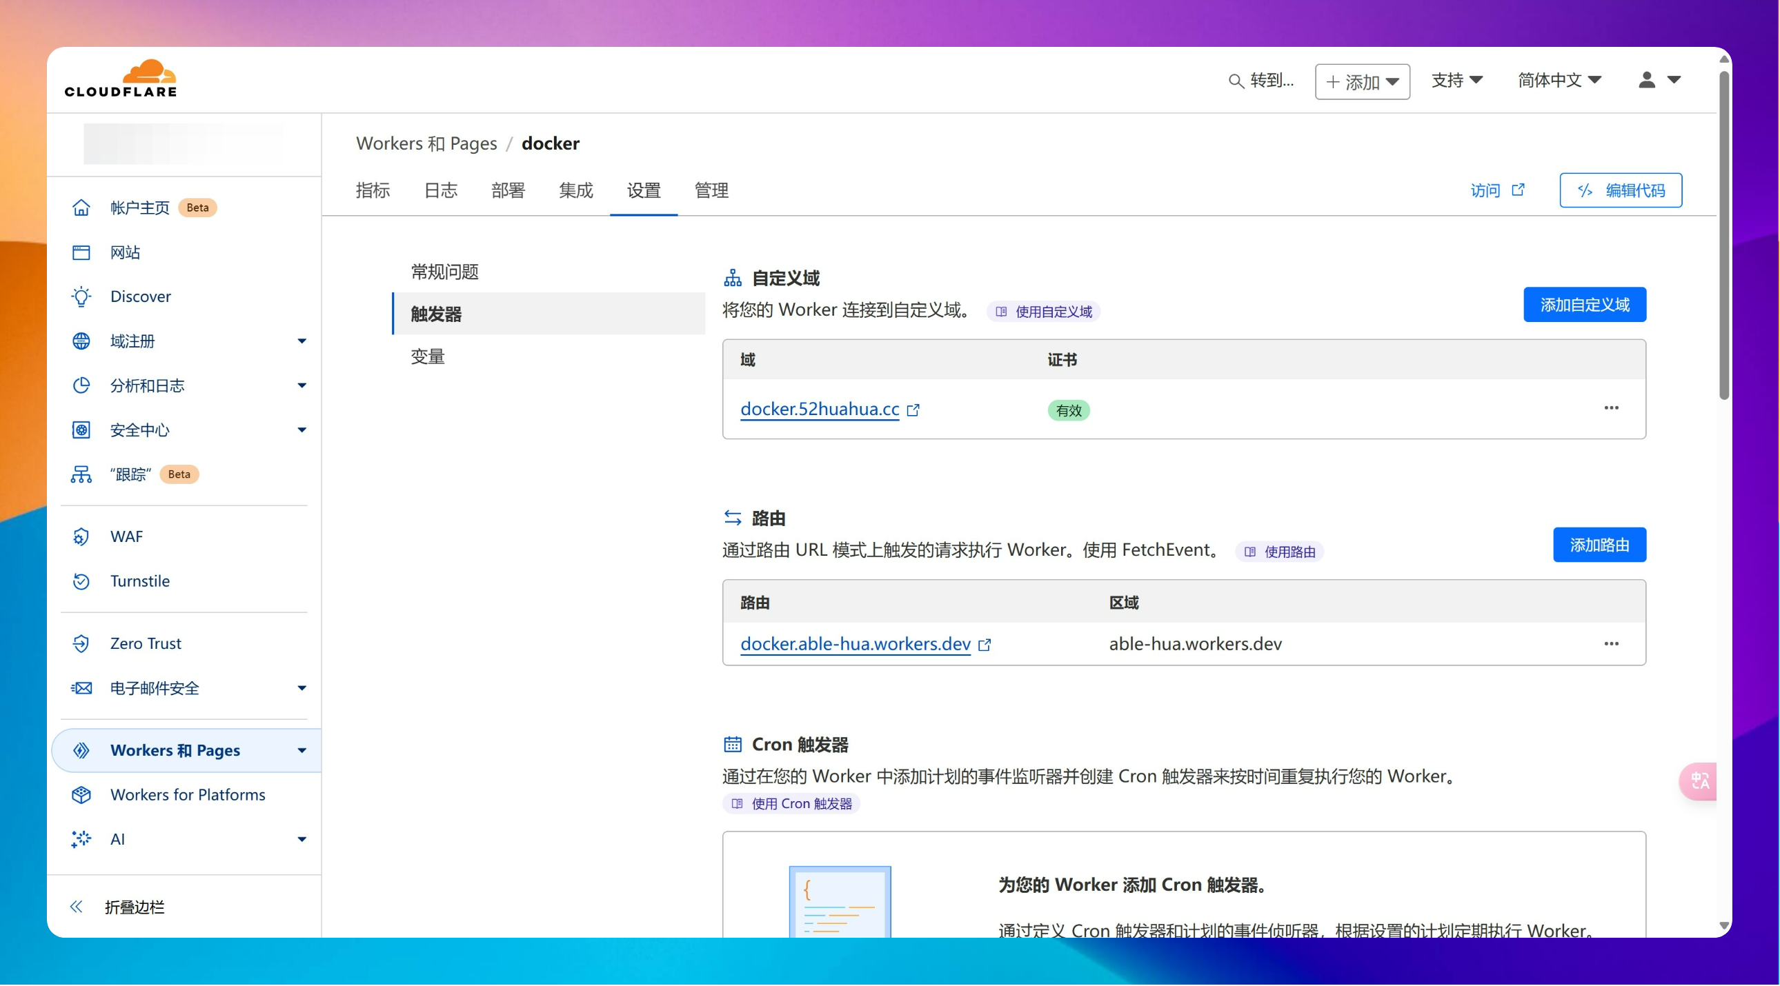Click the Workers 和 Pages diamond icon
This screenshot has height=986, width=1780.
coord(81,751)
